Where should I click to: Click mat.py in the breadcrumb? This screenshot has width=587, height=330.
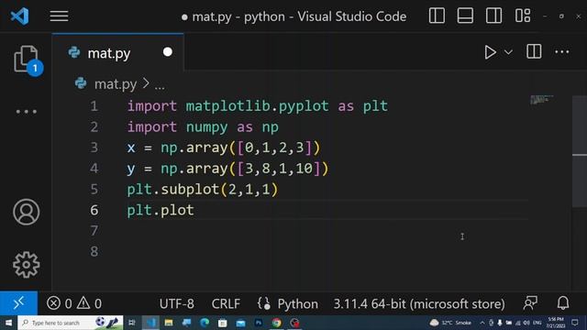coord(116,84)
